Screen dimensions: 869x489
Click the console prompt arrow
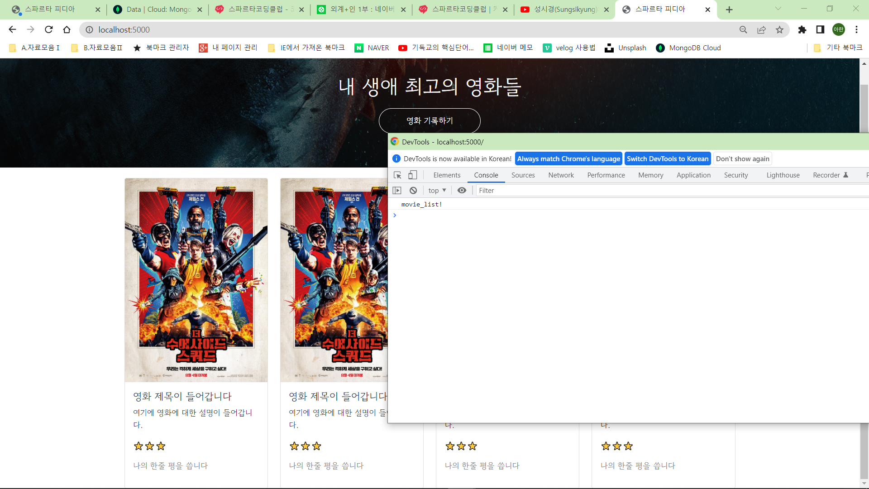pos(395,215)
